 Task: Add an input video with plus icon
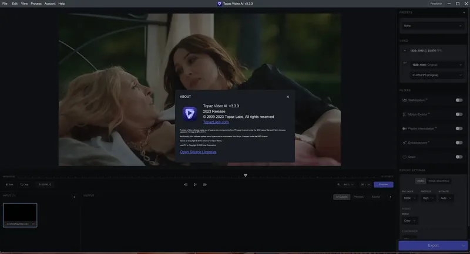tap(75, 197)
